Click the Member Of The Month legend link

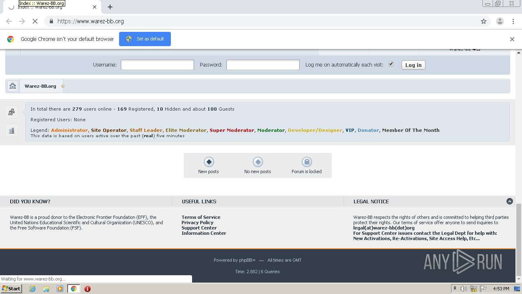(411, 130)
